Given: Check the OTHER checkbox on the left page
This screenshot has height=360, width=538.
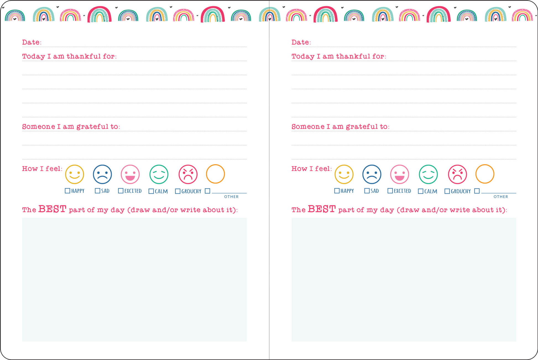Looking at the screenshot, I should 208,191.
